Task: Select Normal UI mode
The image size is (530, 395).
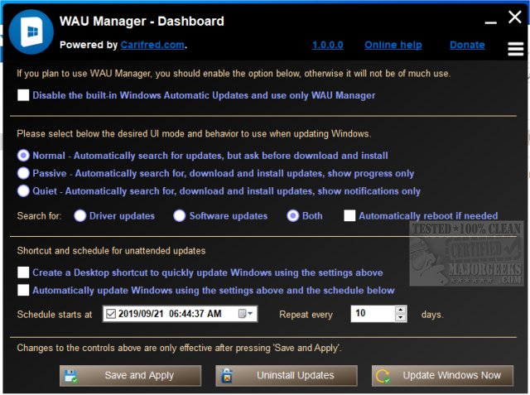Action: coord(24,155)
